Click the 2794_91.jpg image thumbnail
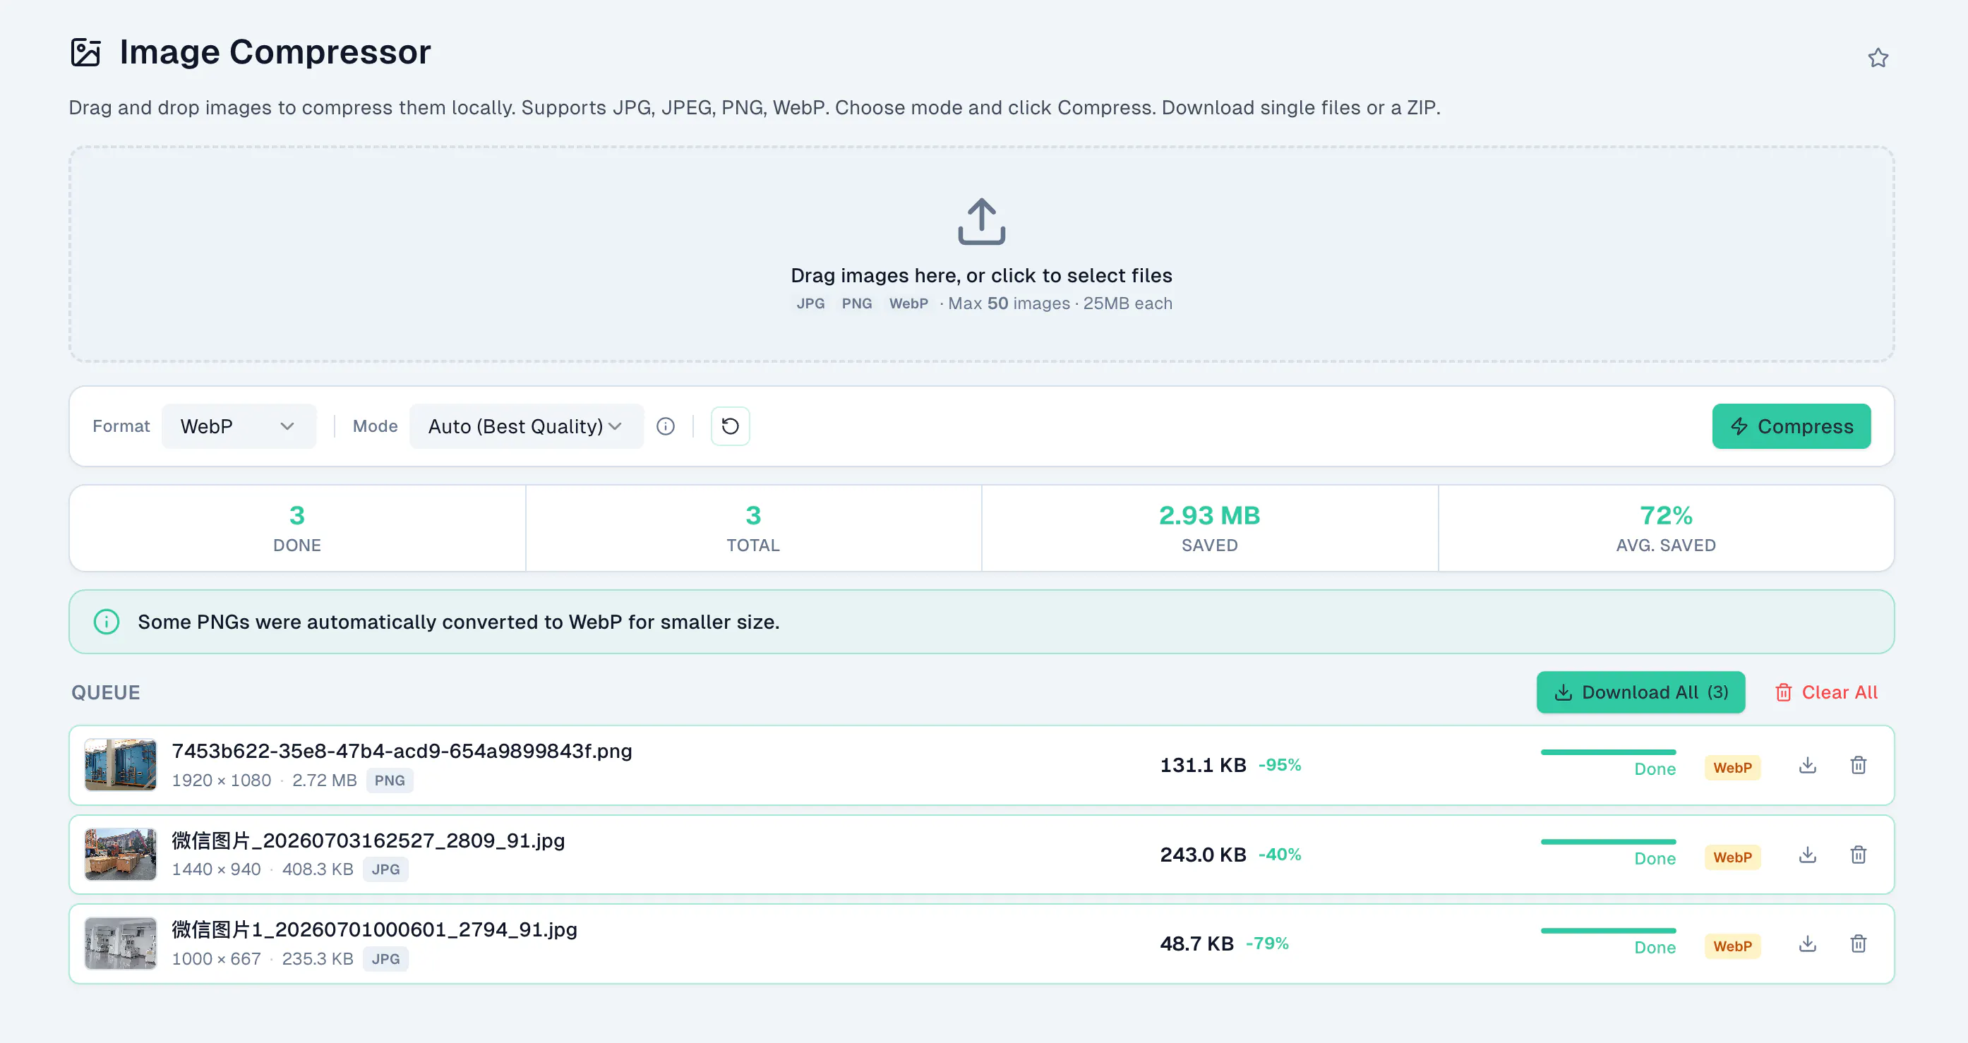 click(x=121, y=943)
